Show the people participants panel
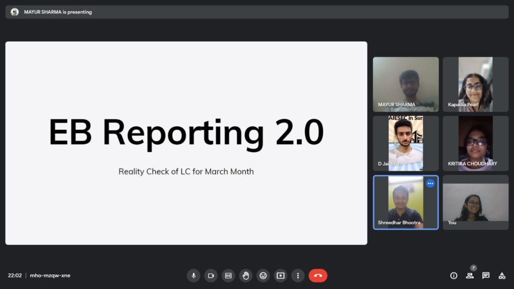 [x=470, y=275]
